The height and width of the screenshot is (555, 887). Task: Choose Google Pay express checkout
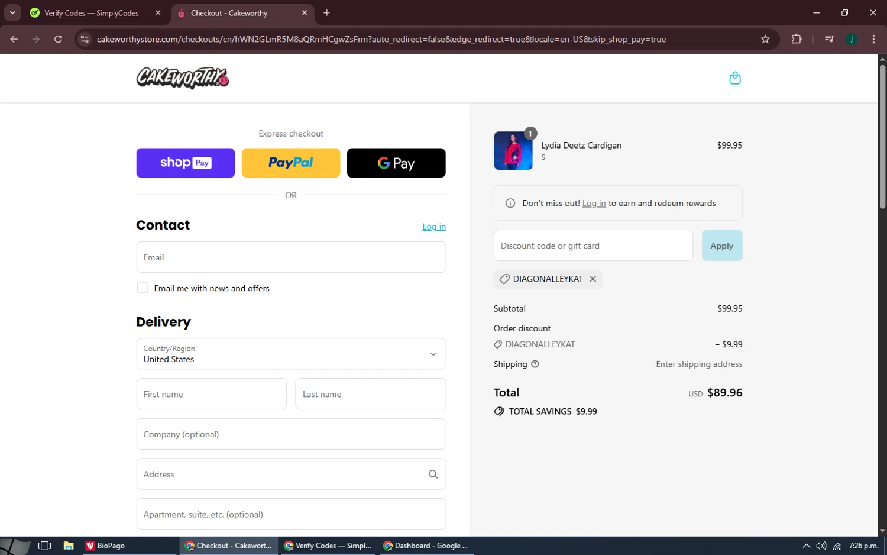click(x=396, y=163)
